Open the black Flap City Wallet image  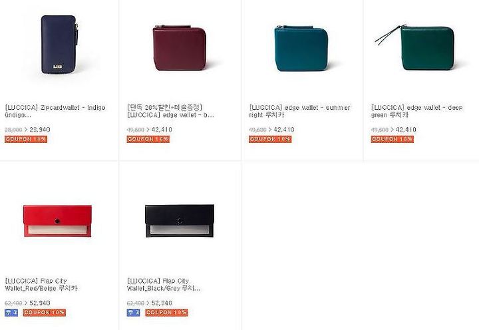[x=180, y=221]
